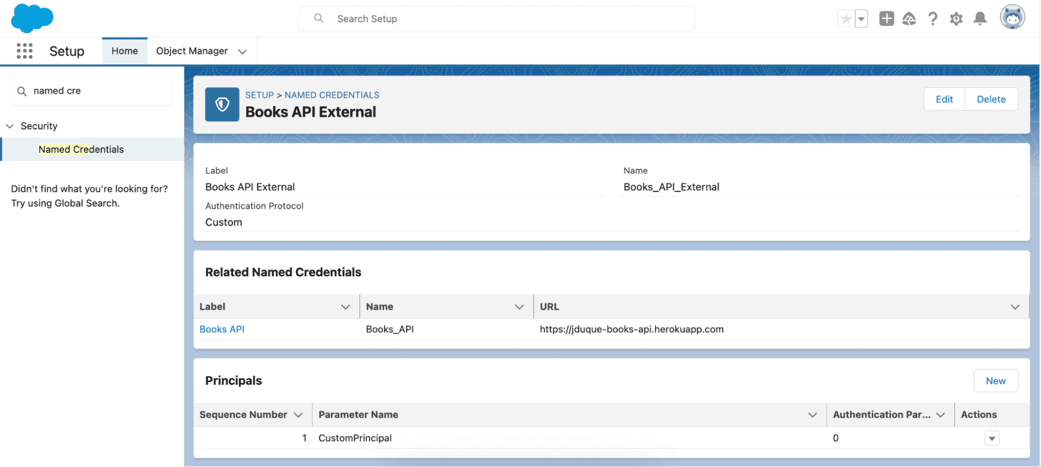The height and width of the screenshot is (467, 1041).
Task: Click the Books API External page title
Action: click(311, 112)
